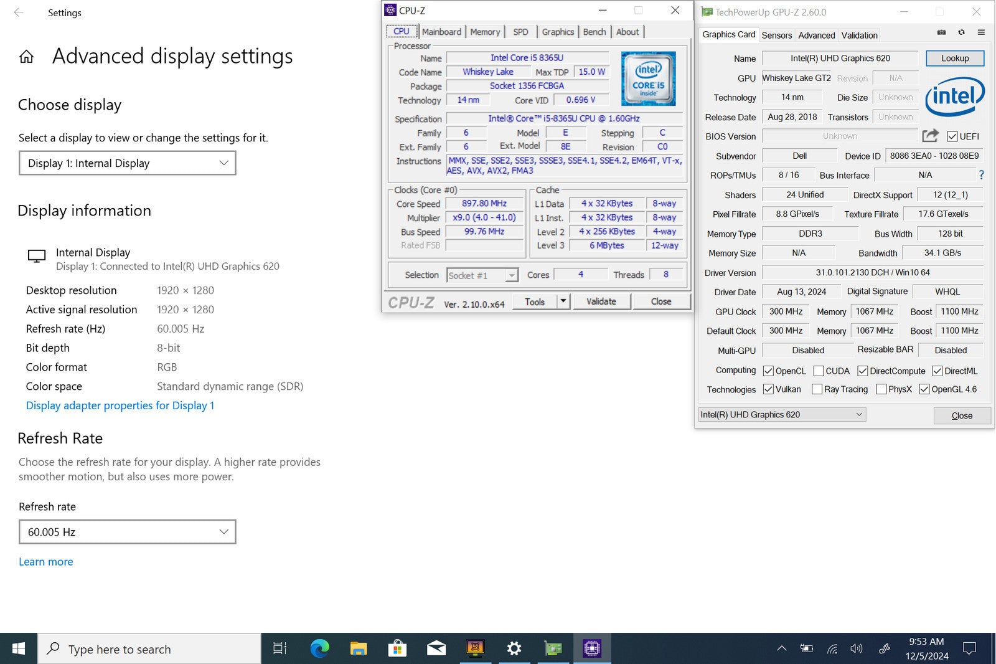The width and height of the screenshot is (996, 664).
Task: Click the BIOS export share icon
Action: point(930,136)
